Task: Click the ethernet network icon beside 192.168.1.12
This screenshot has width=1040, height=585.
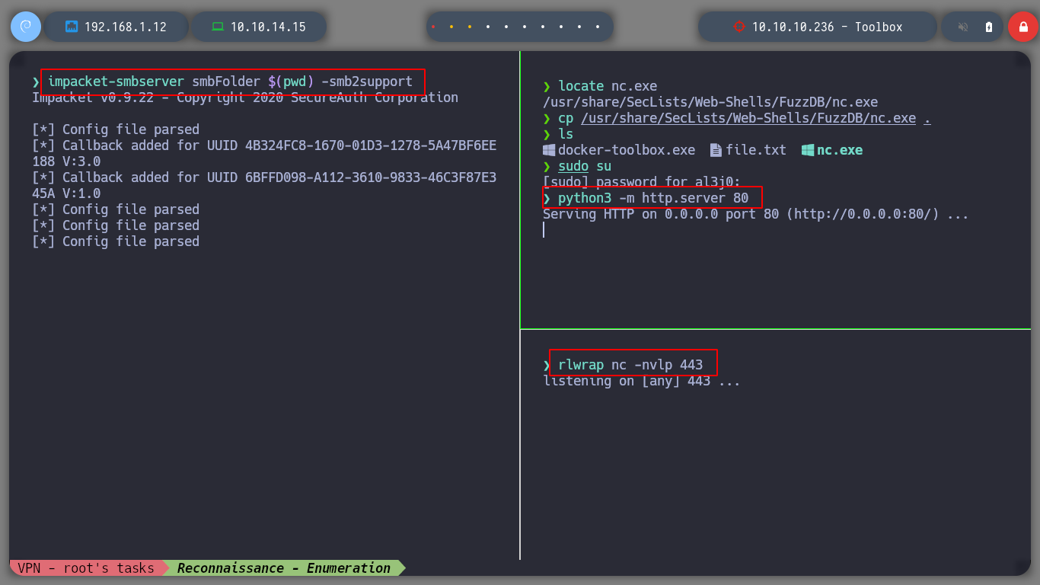Action: click(72, 27)
